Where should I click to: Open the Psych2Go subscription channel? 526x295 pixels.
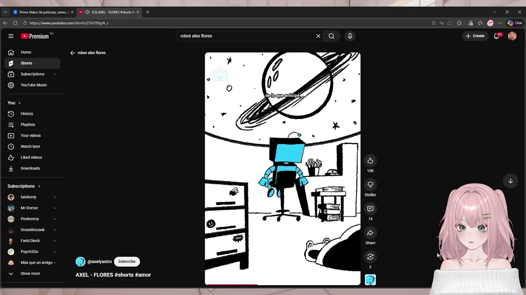click(32, 252)
